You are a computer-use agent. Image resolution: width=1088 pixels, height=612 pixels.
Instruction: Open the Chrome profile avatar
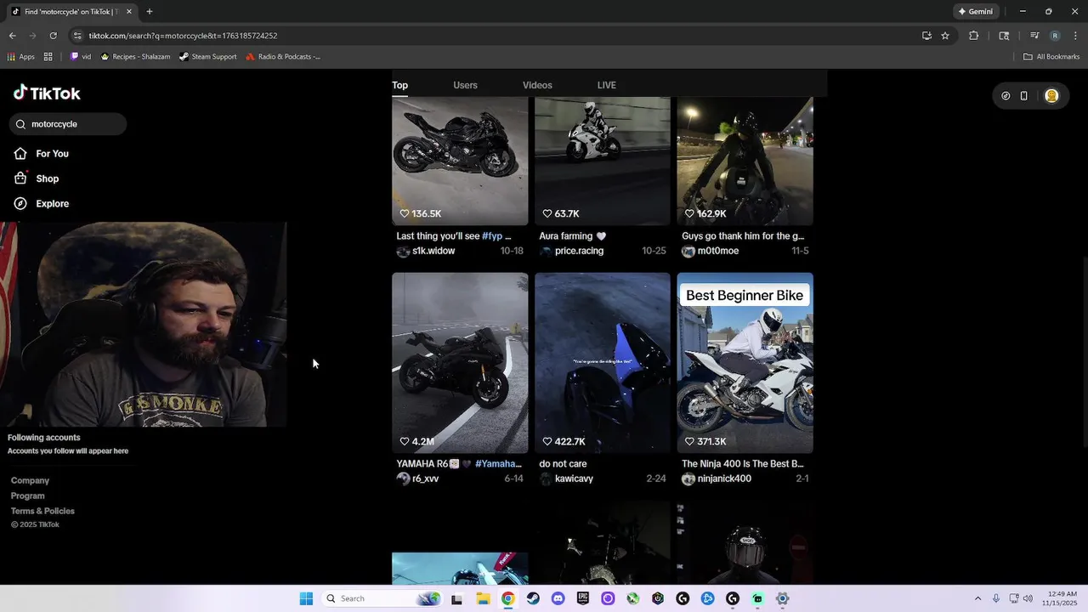click(x=1055, y=36)
